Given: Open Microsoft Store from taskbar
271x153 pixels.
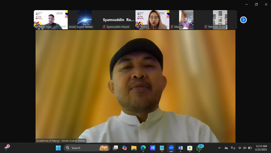Looking at the screenshot, I should click(x=190, y=148).
